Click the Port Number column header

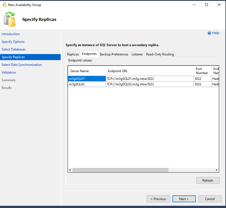pyautogui.click(x=202, y=71)
